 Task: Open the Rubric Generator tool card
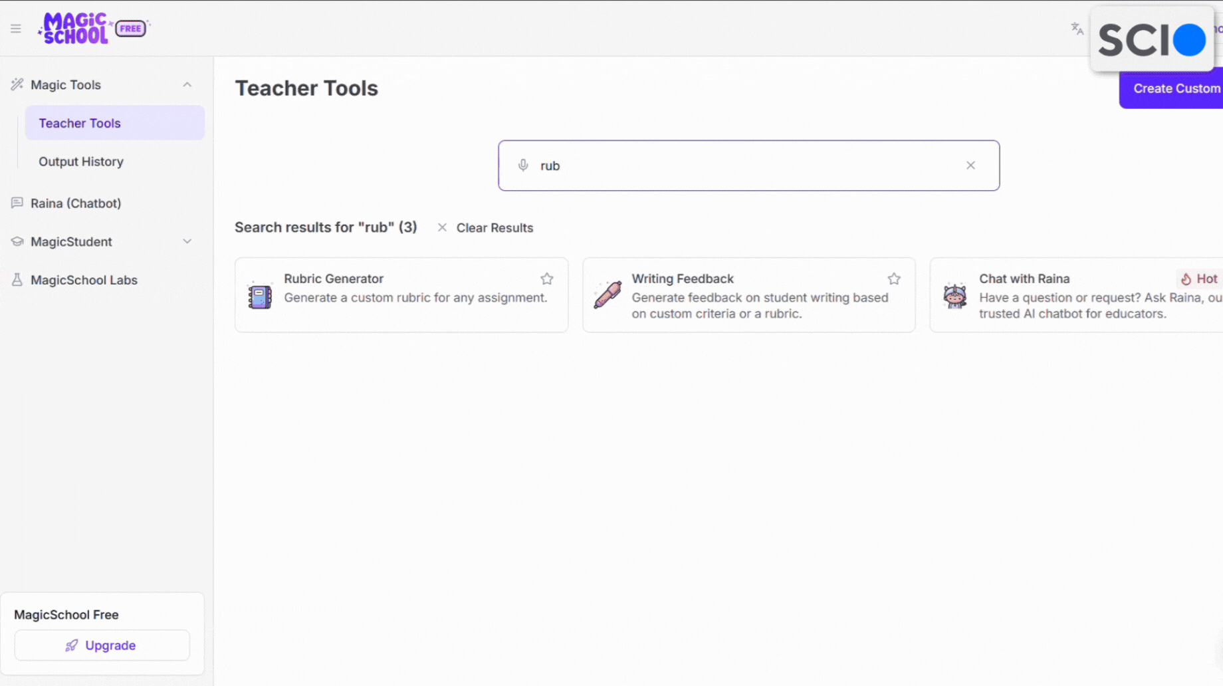[x=401, y=295]
